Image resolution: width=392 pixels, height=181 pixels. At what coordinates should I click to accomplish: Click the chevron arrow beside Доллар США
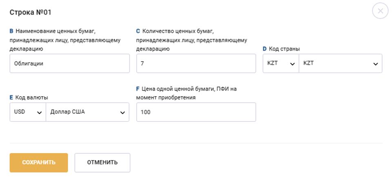(122, 113)
